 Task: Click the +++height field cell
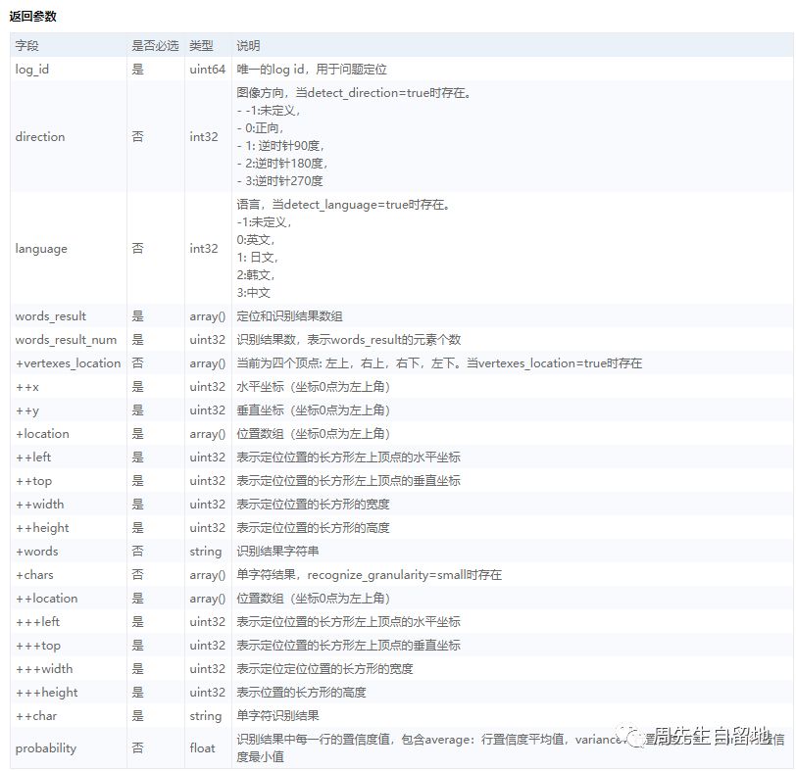(x=47, y=693)
